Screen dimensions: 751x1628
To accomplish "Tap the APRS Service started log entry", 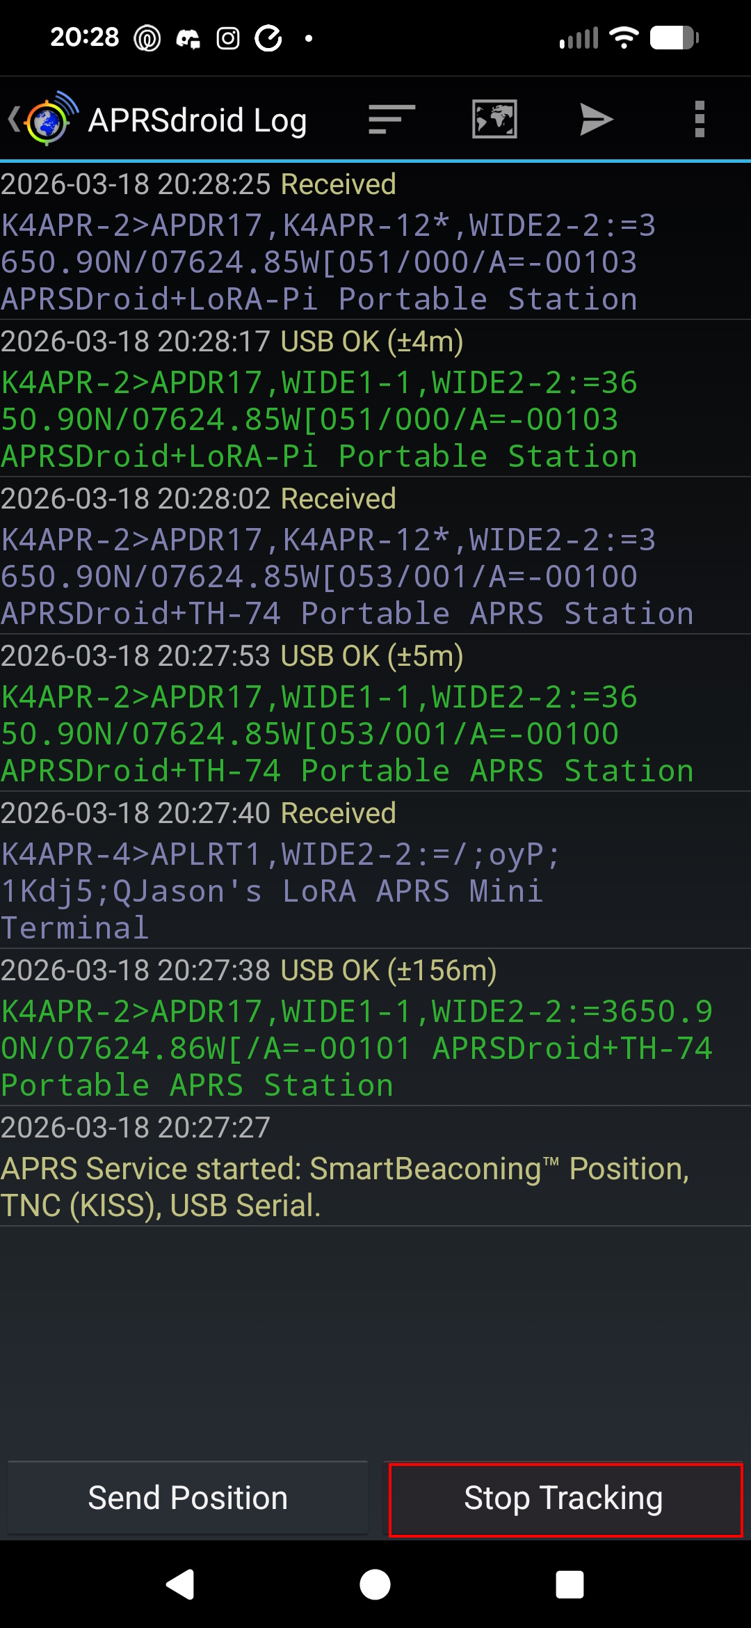I will [375, 1167].
